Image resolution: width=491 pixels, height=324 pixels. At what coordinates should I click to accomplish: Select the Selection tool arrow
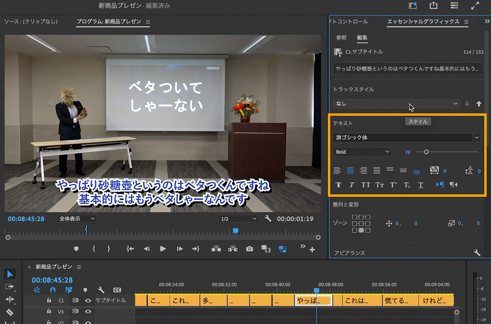[x=10, y=274]
